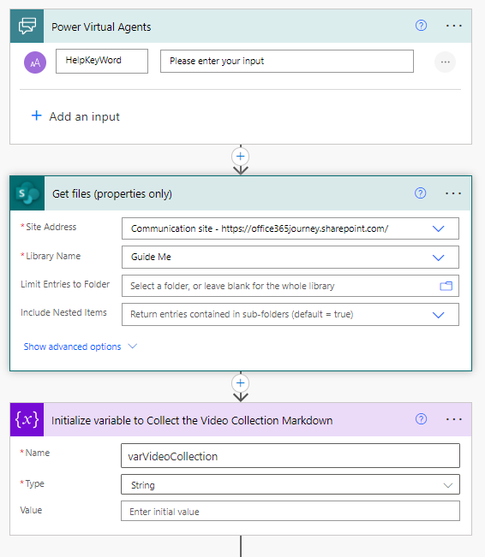Click the text input type avatar icon
The width and height of the screenshot is (485, 557).
pos(35,62)
